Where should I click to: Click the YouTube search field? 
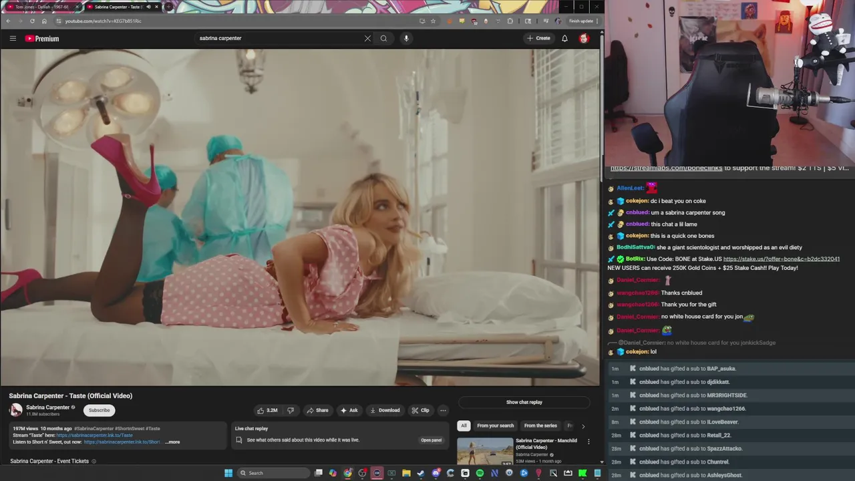click(281, 38)
